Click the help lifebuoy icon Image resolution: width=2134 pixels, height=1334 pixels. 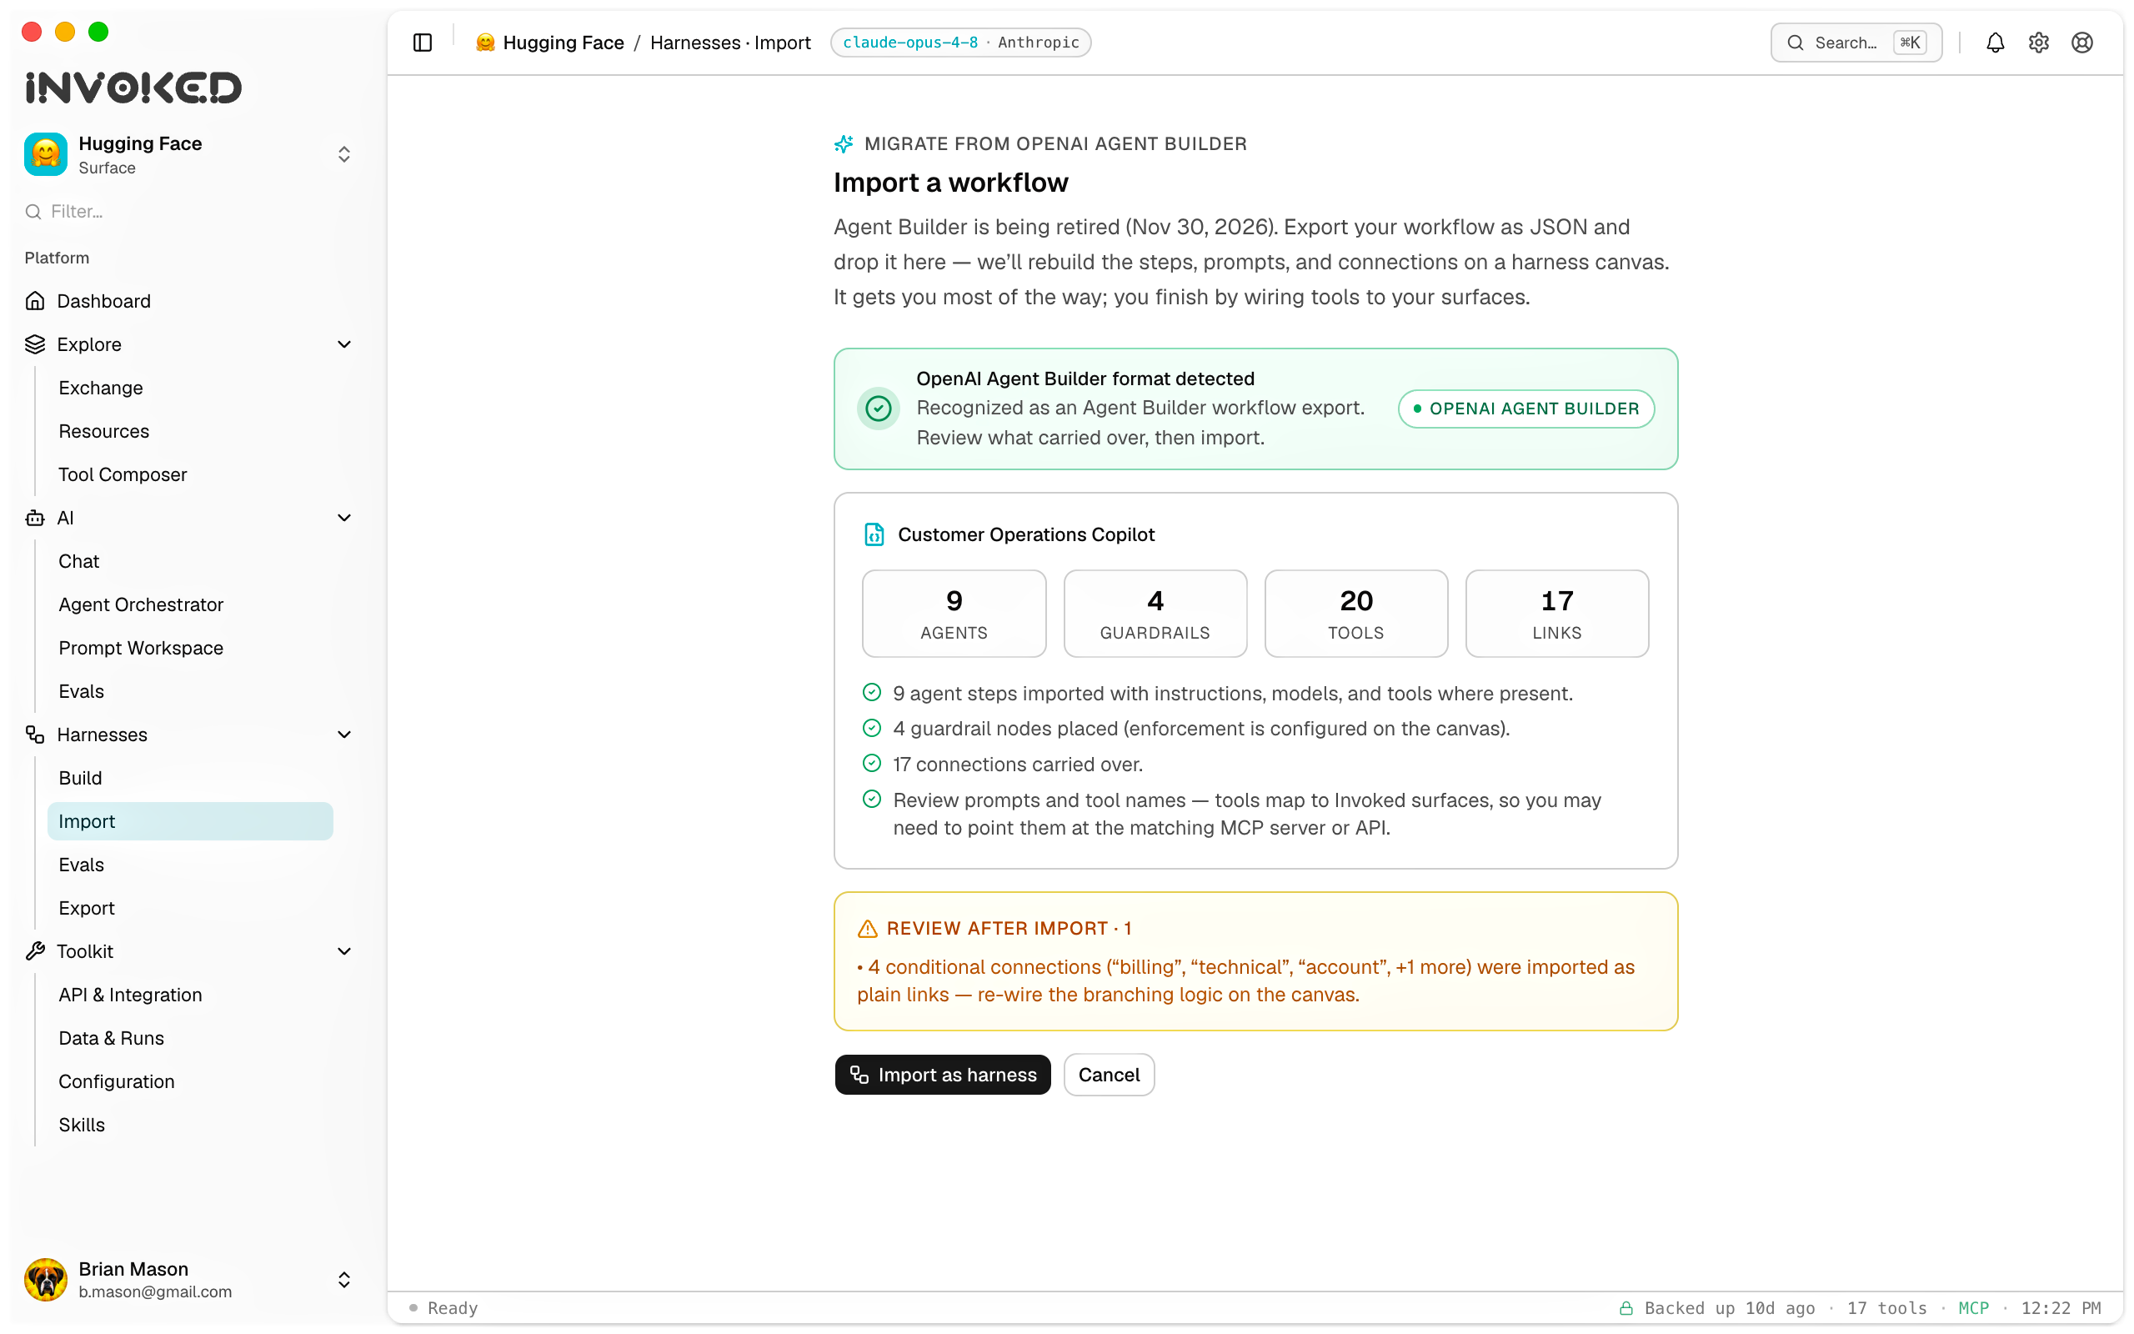click(x=2081, y=43)
